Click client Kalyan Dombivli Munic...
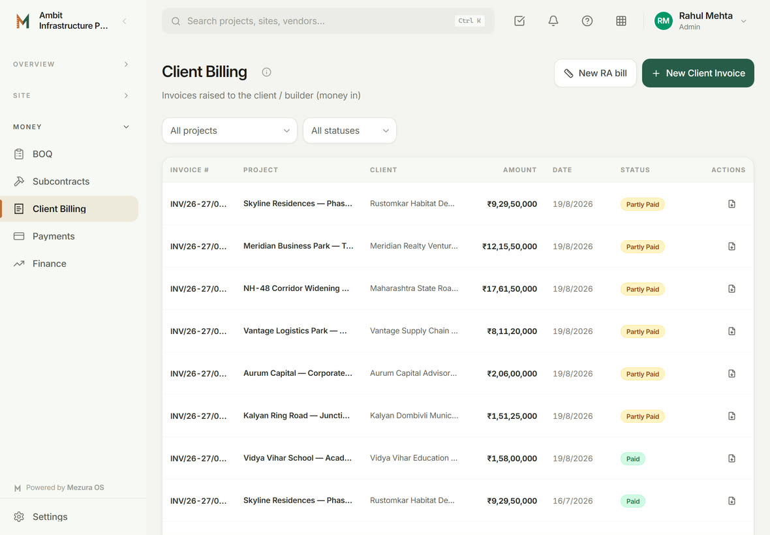770x535 pixels. tap(414, 416)
